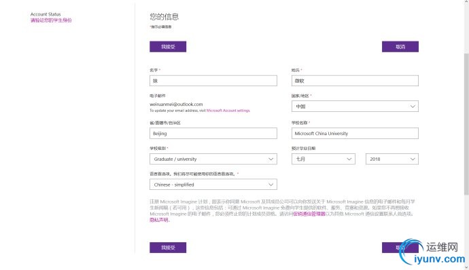Click the top 我接受 accept button
The image size is (469, 270).
168,47
